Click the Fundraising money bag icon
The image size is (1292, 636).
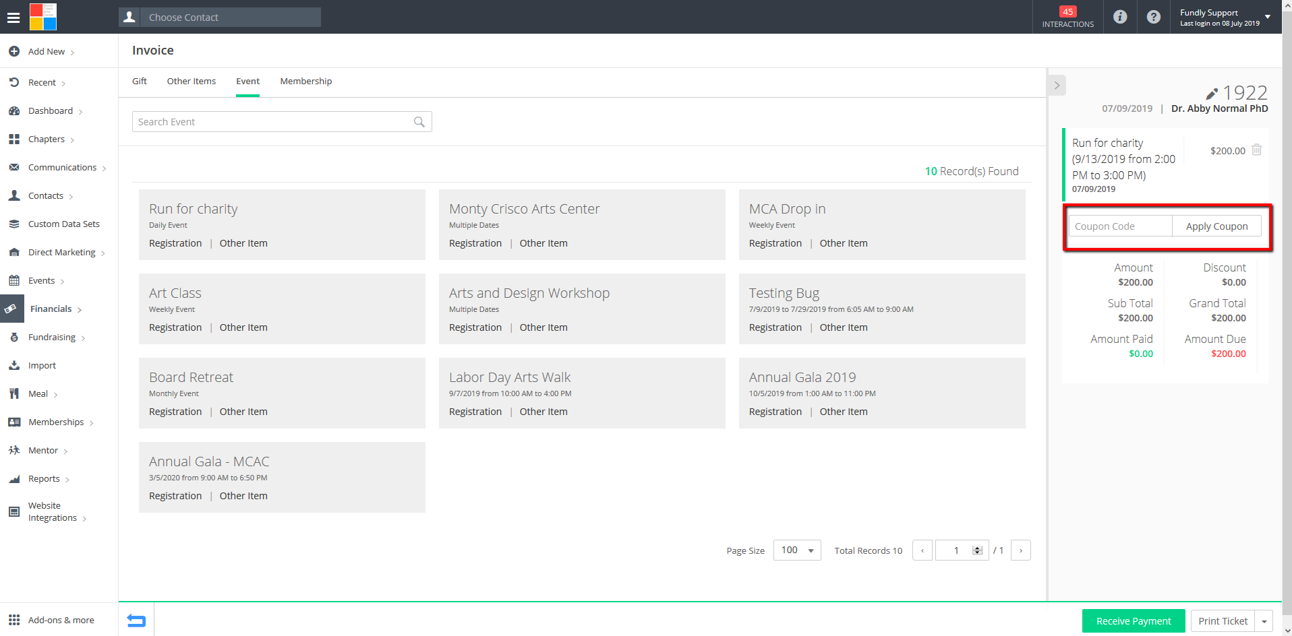click(x=14, y=337)
